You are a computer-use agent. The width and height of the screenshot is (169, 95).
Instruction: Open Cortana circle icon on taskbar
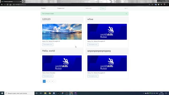(x=37, y=93)
